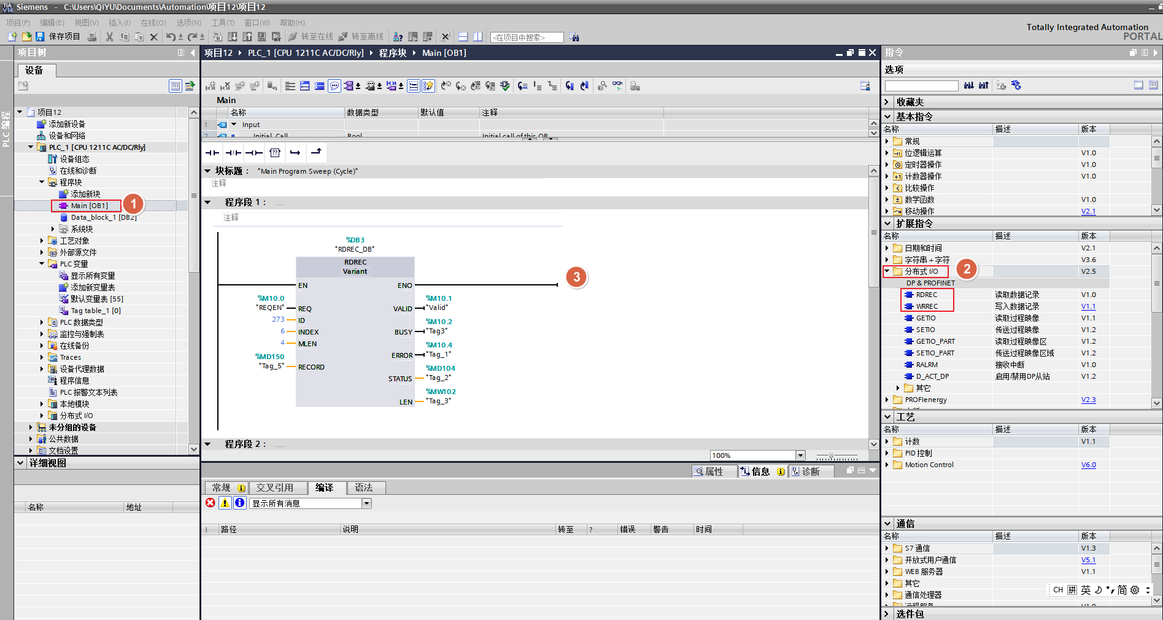The image size is (1163, 620).
Task: Click the copy icon in main toolbar
Action: click(x=124, y=37)
